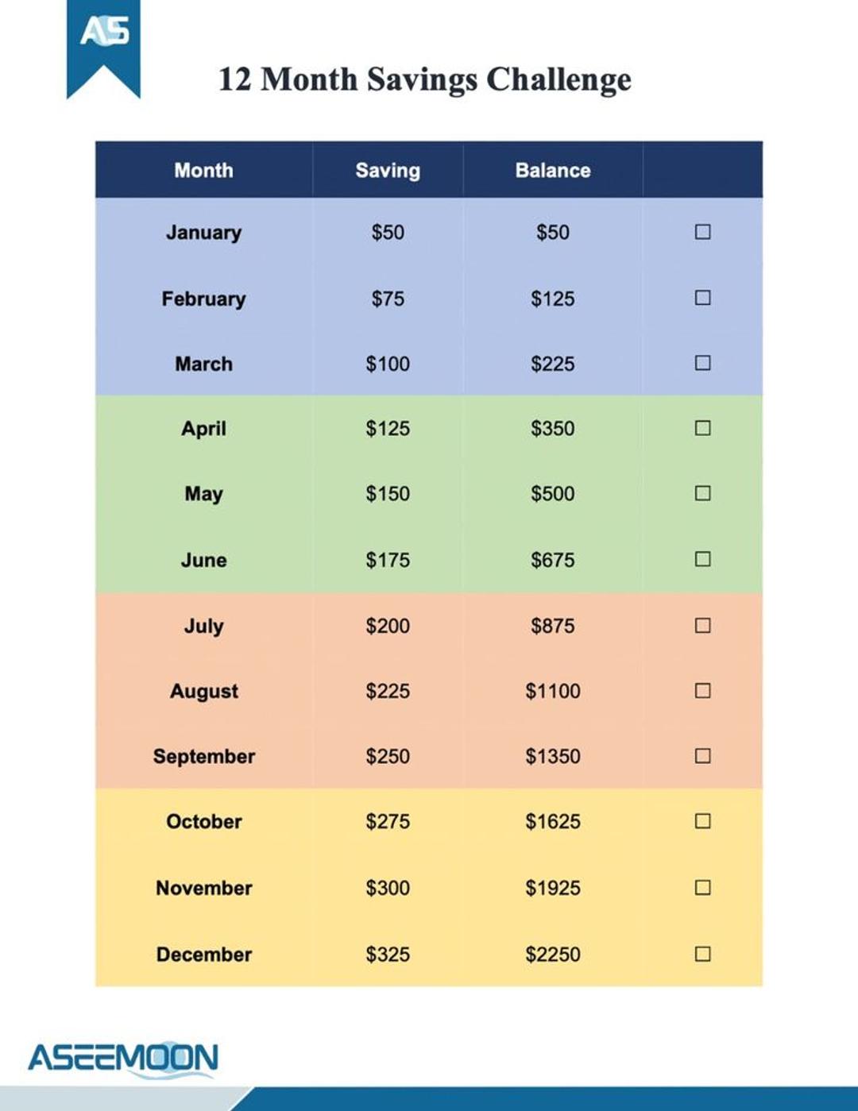The width and height of the screenshot is (858, 1111).
Task: Check the January savings checkbox
Action: click(702, 232)
